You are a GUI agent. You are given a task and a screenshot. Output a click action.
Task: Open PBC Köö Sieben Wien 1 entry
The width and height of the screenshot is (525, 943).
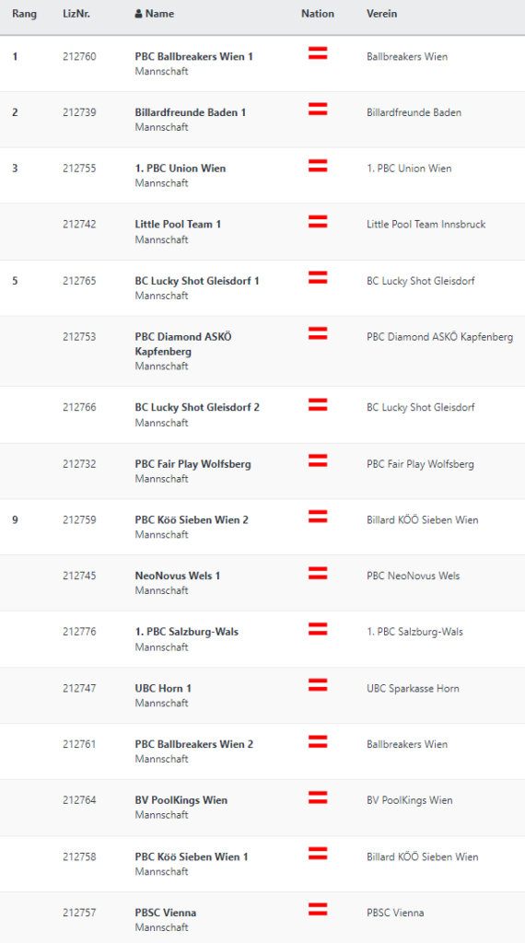(x=192, y=856)
